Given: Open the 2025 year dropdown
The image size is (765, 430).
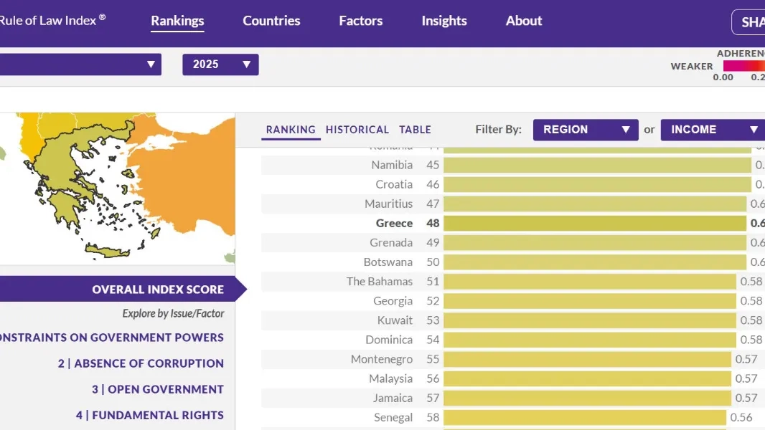Looking at the screenshot, I should (220, 64).
